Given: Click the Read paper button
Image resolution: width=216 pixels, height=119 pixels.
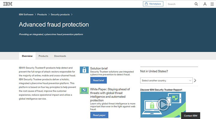Looking at the screenshot, I should 99,115.
